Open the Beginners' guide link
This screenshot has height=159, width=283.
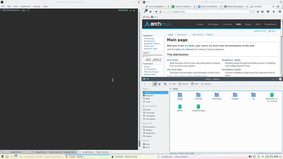click(x=231, y=60)
